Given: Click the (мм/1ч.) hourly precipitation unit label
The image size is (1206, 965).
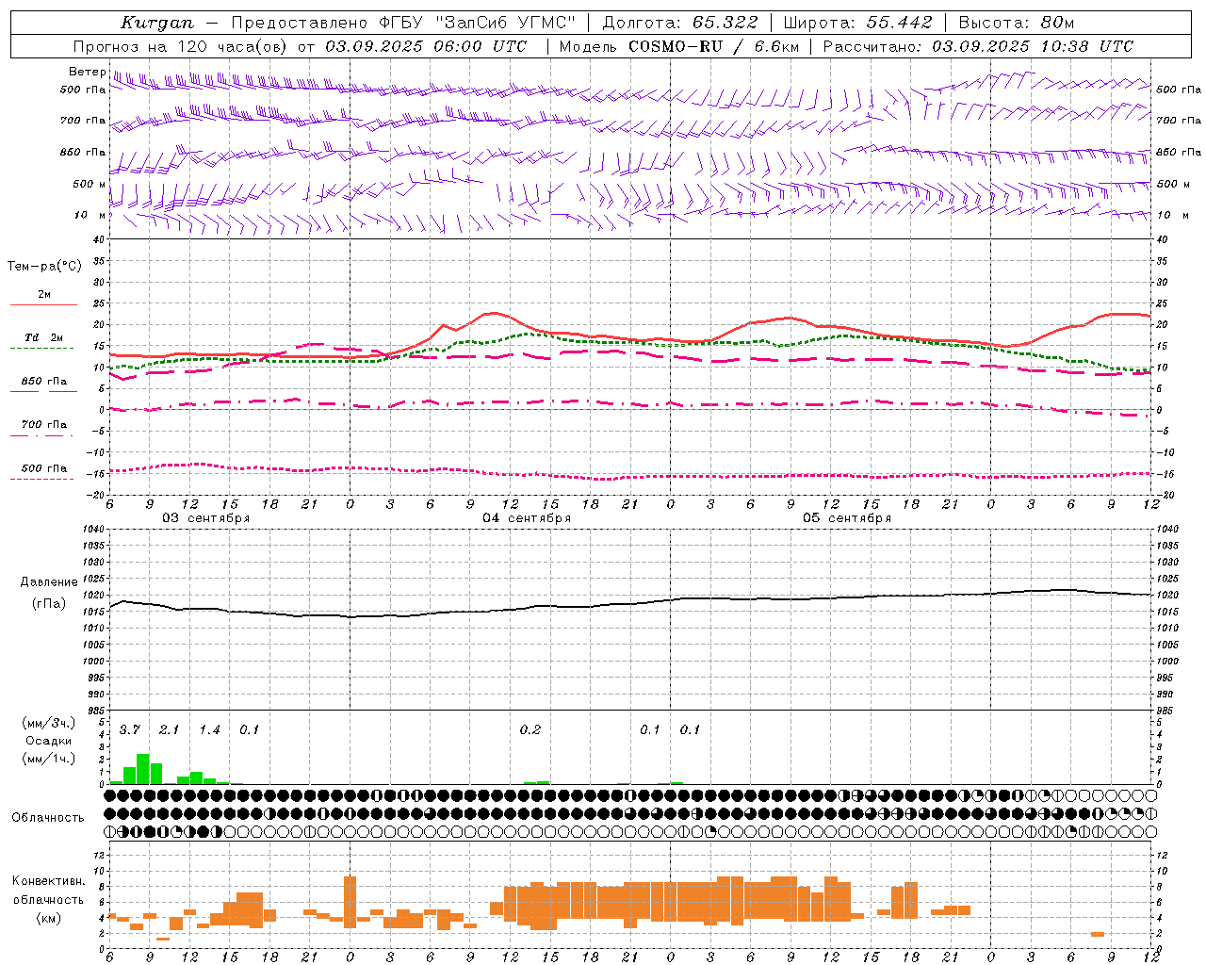Looking at the screenshot, I should click(x=49, y=759).
